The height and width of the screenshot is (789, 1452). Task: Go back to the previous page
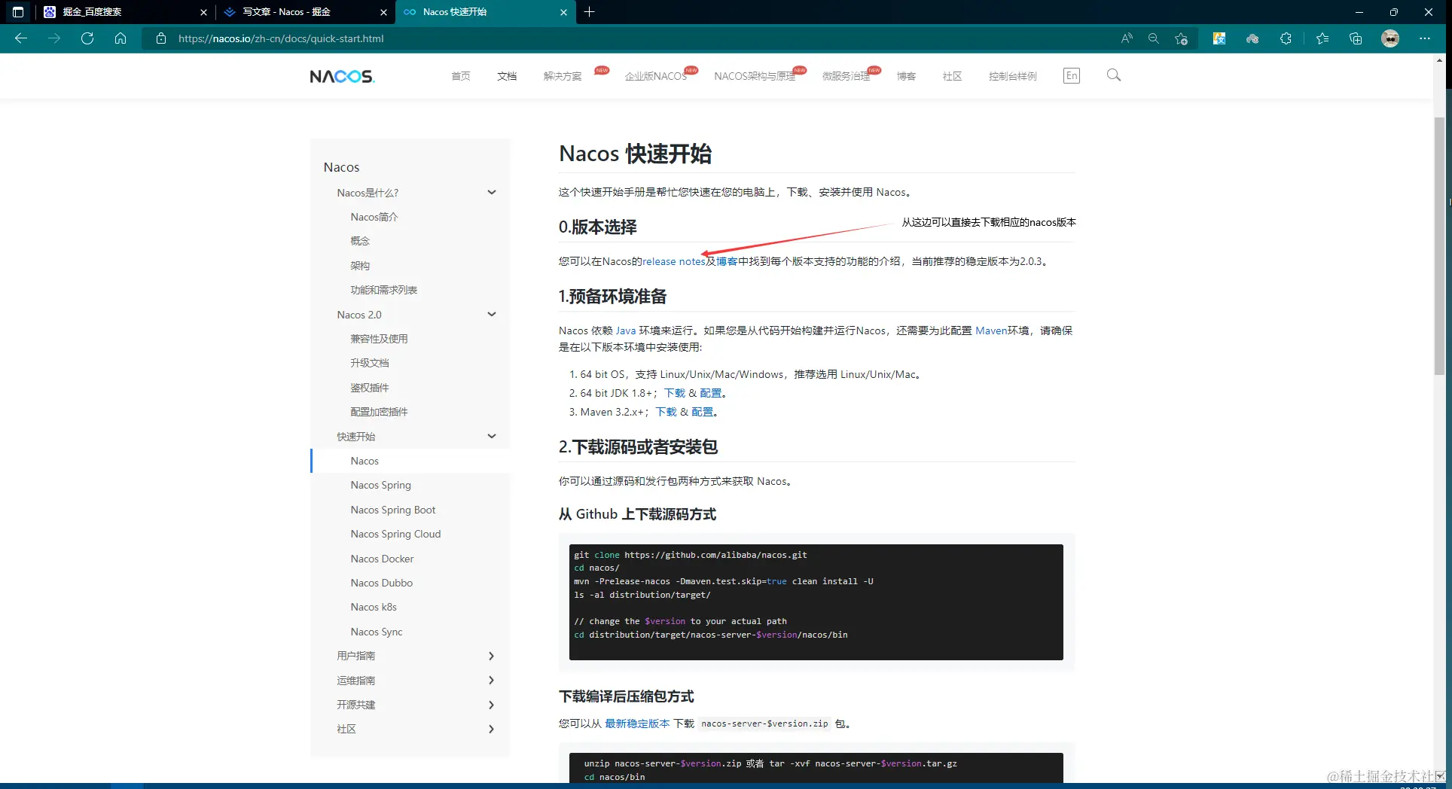(21, 38)
